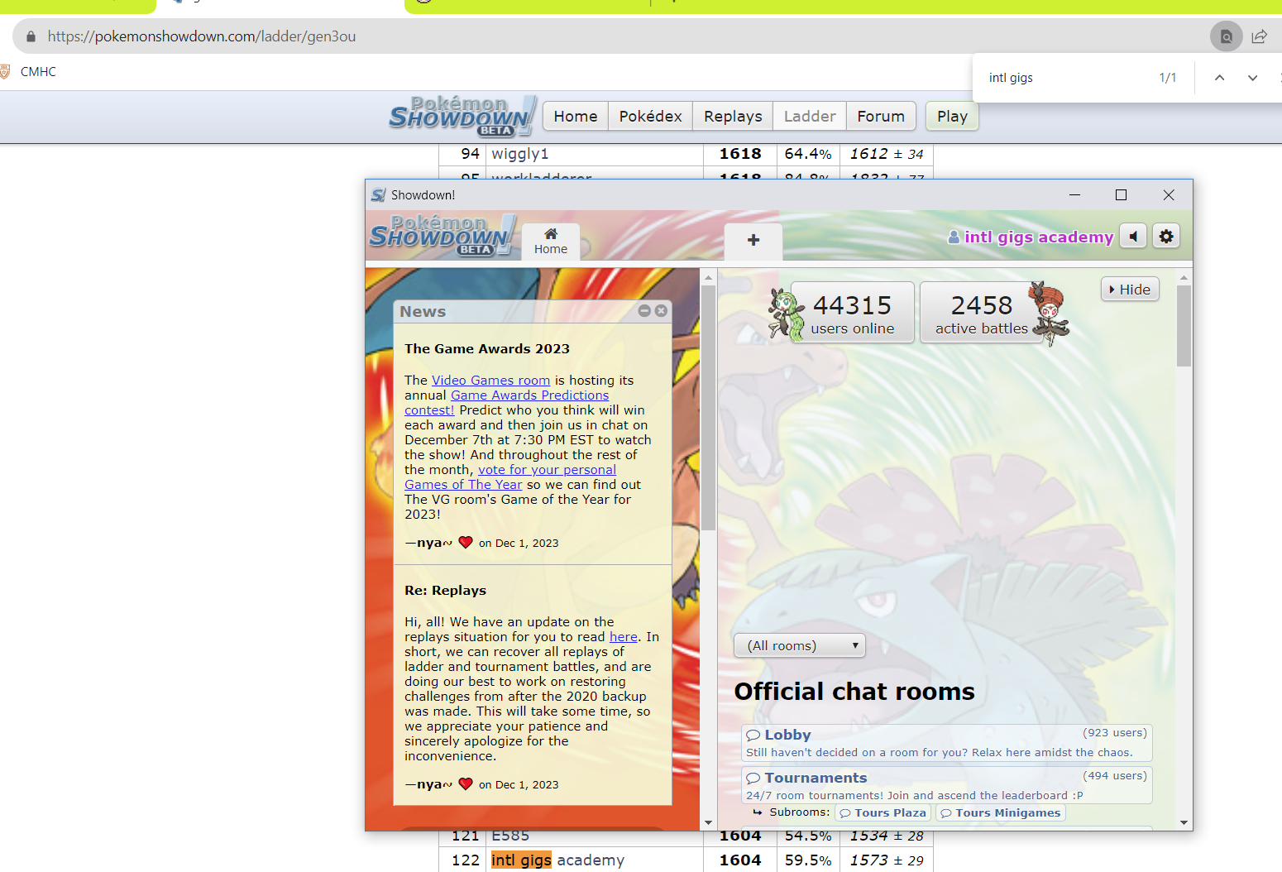Image resolution: width=1282 pixels, height=872 pixels.
Task: Open the Pokédex menu item
Action: coord(650,117)
